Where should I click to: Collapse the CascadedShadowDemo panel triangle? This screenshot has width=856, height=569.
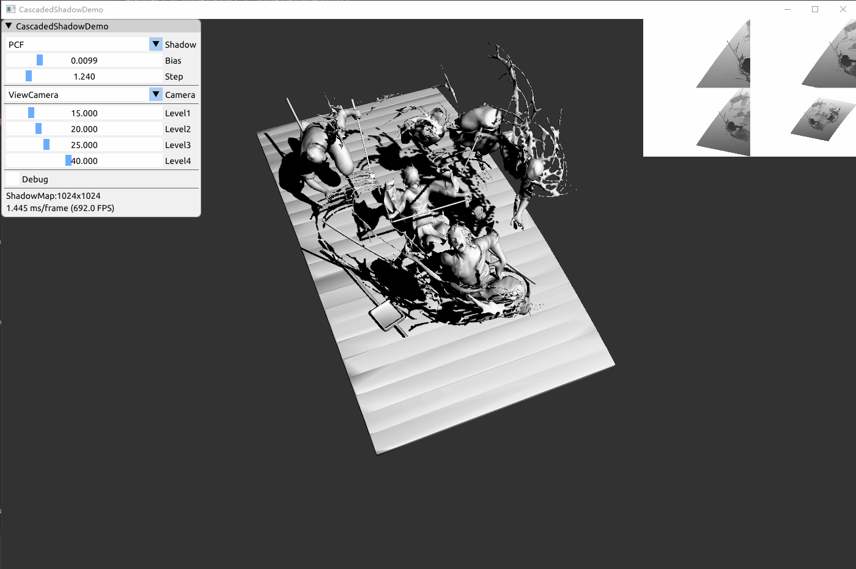click(9, 26)
